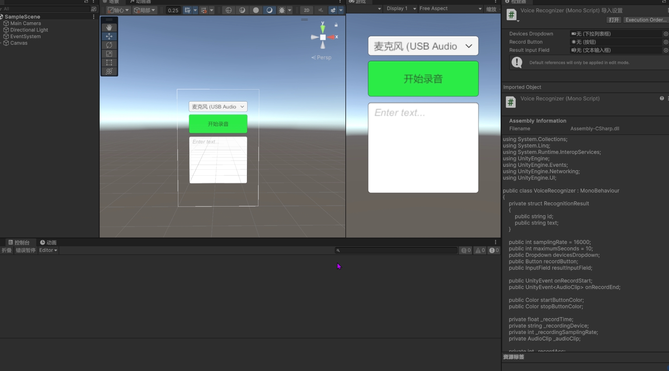Expand the grid snapping options arrow
Screen dimensions: 669x371
[211, 10]
